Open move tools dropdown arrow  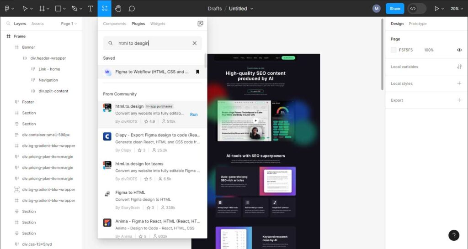tap(32, 9)
